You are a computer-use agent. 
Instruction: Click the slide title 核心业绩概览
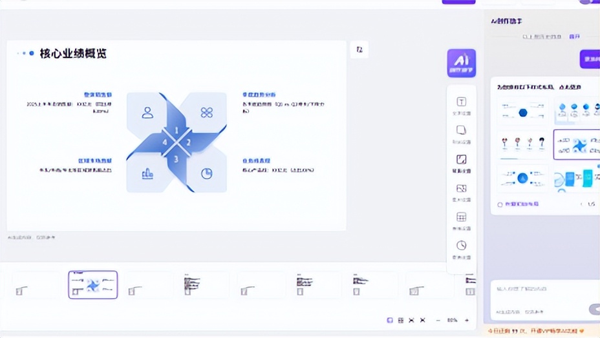click(73, 54)
